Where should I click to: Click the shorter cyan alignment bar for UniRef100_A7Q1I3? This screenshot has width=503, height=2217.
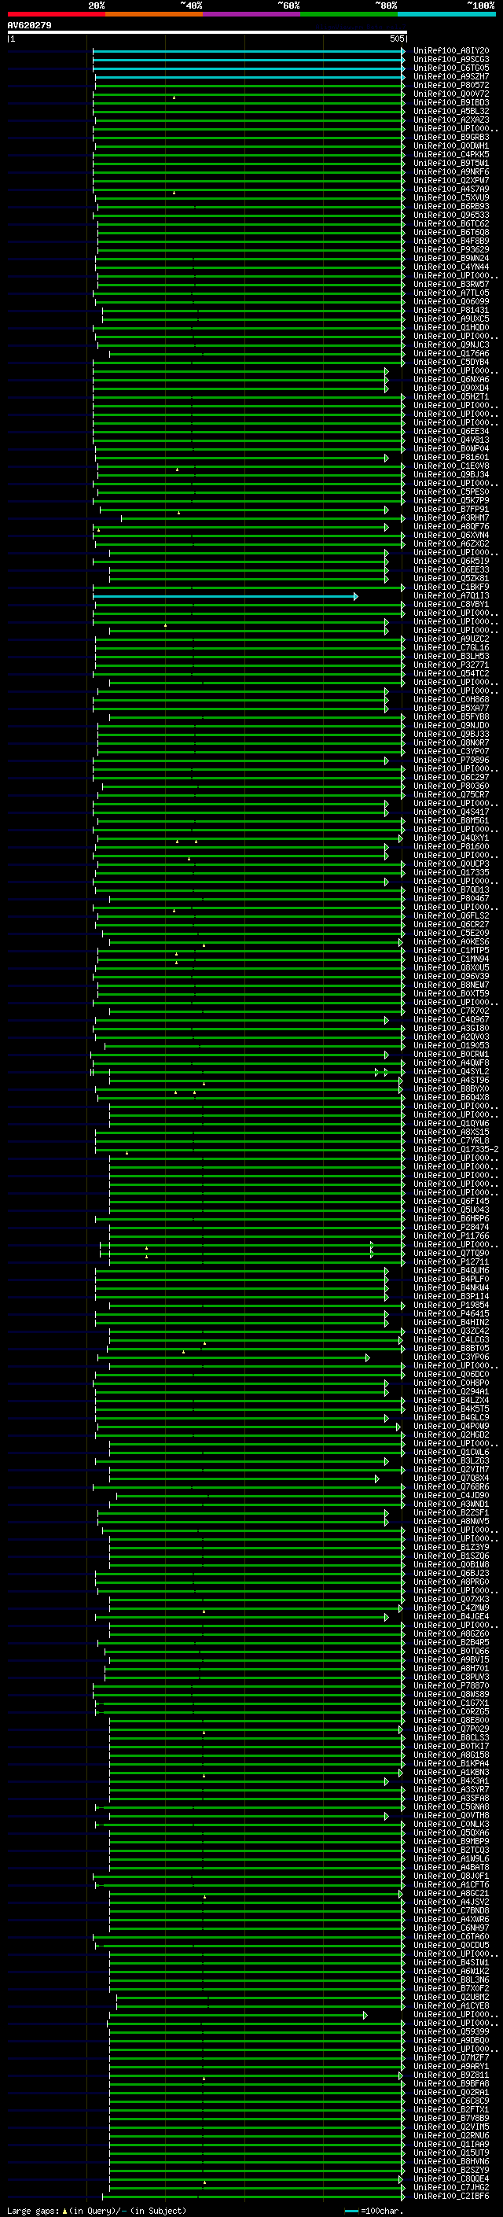tap(226, 596)
